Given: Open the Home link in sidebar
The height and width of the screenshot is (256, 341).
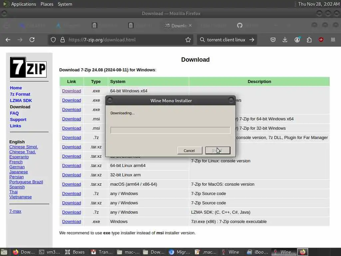Looking at the screenshot, I should pos(16,88).
